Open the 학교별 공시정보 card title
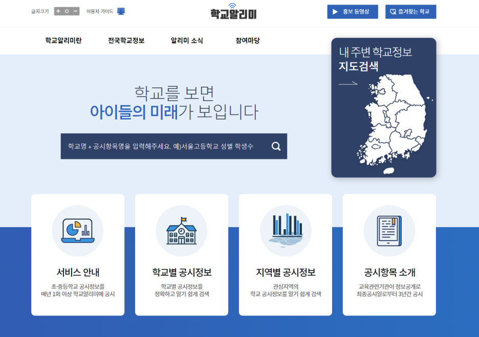The height and width of the screenshot is (337, 479). 182,272
